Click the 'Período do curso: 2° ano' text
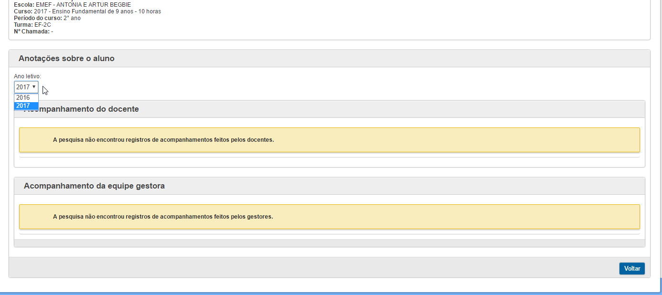 (x=47, y=18)
